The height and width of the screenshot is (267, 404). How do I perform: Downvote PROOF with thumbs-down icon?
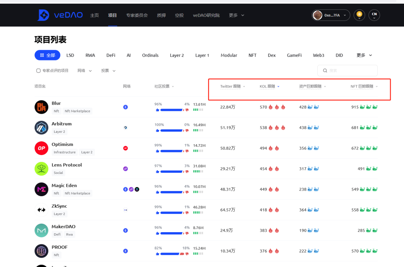pos(187,254)
